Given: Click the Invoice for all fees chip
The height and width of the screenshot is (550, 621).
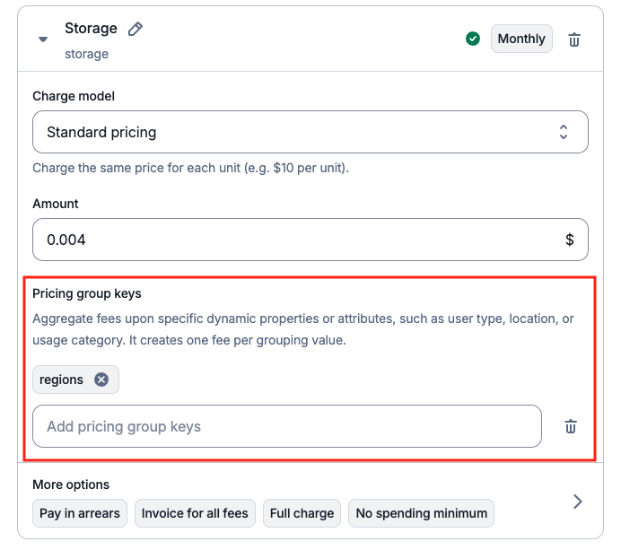Looking at the screenshot, I should coord(195,513).
